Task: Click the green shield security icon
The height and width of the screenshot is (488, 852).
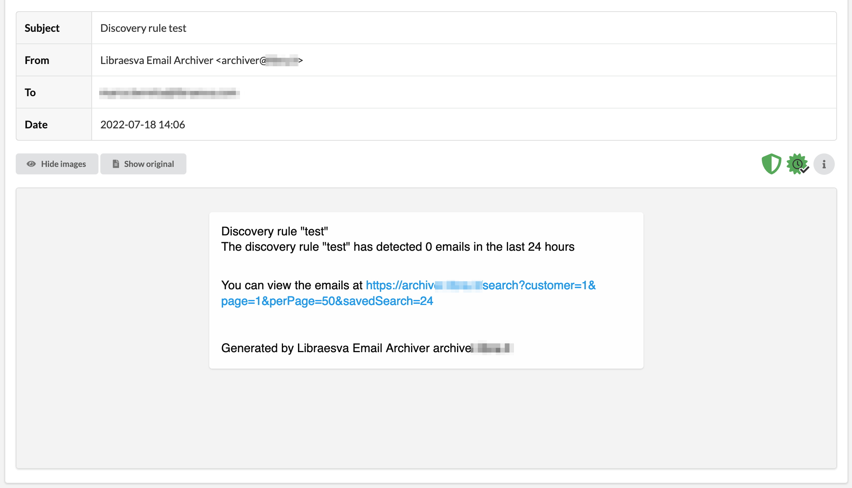Action: [772, 164]
